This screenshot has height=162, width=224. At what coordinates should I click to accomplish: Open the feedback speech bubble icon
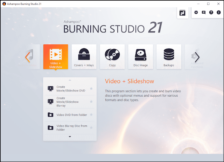pyautogui.click(x=204, y=13)
